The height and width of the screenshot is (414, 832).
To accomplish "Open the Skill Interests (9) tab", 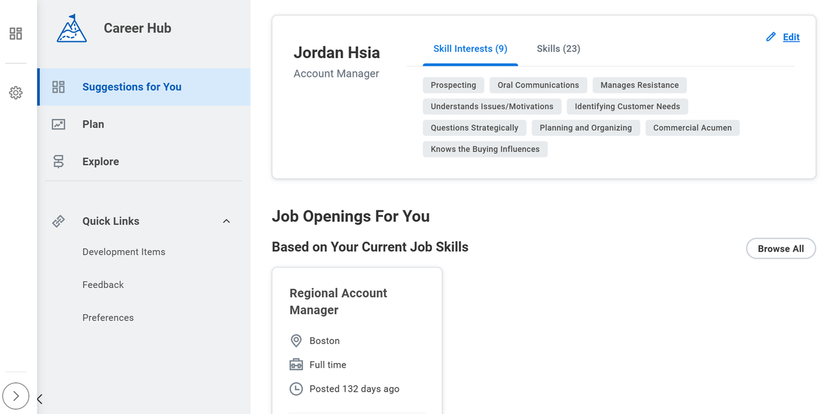I will tap(470, 48).
